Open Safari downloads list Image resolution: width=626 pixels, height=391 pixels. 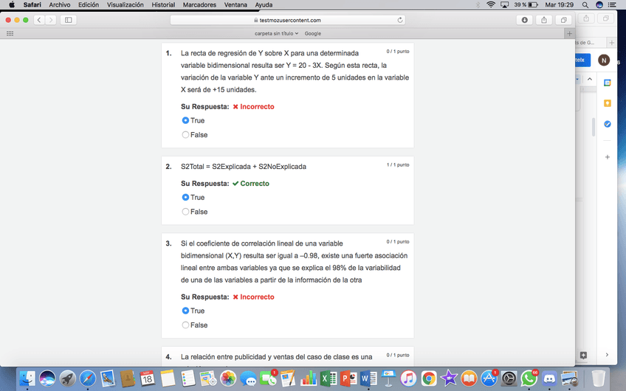(x=524, y=20)
